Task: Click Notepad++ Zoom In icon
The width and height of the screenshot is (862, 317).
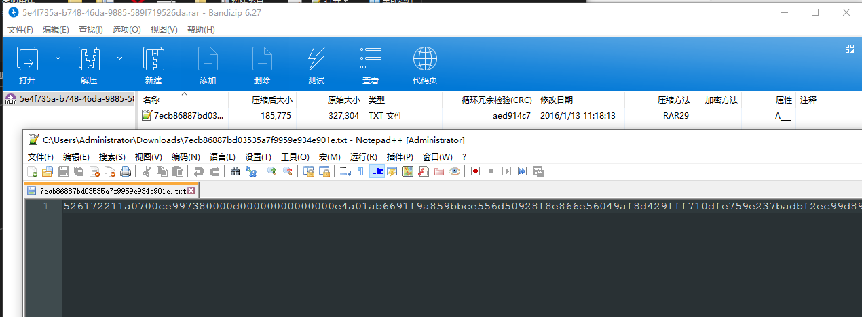Action: coord(271,171)
